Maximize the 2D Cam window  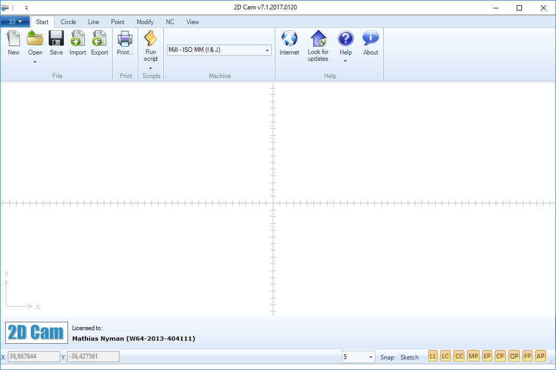pos(519,8)
